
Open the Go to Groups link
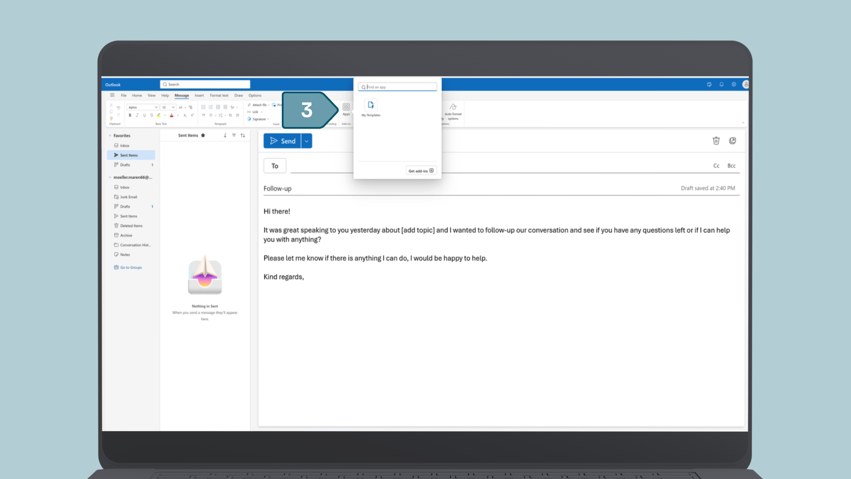coord(128,268)
